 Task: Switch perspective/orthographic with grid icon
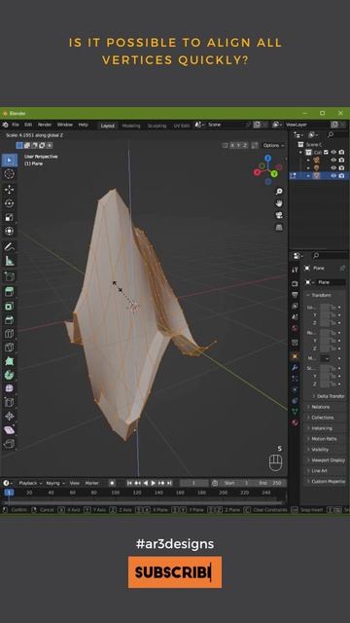(279, 227)
